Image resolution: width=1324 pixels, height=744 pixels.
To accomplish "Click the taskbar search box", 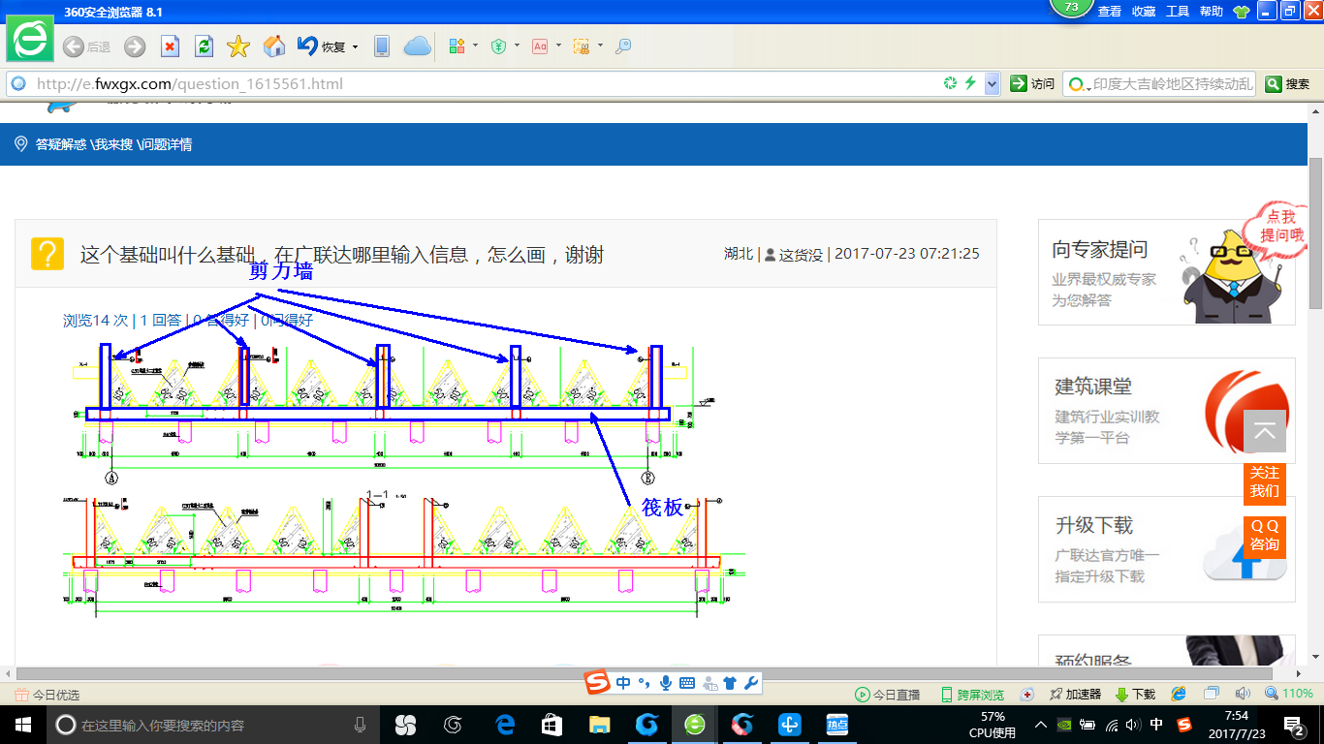I will [x=213, y=725].
